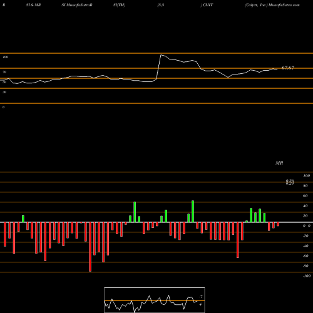313x313 pixels.
Task: Click the MR axis label -80
Action: coord(305,266)
